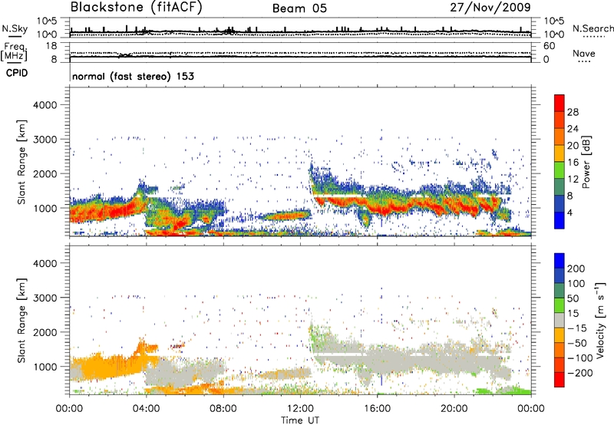Click the 20:00 time tick label

coord(454,409)
